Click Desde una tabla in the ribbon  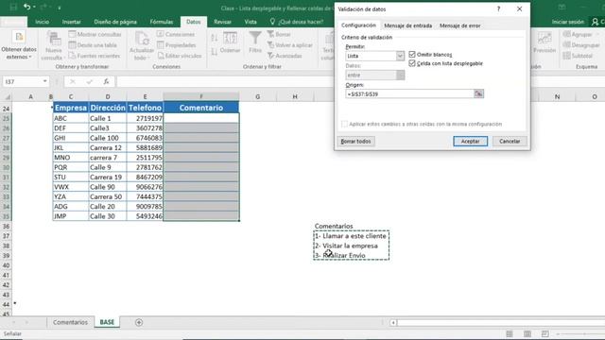(x=93, y=45)
